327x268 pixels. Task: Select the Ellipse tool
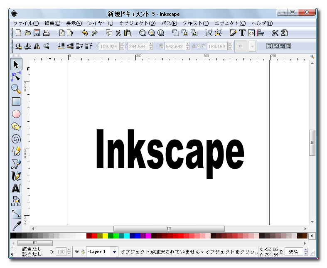tap(16, 114)
